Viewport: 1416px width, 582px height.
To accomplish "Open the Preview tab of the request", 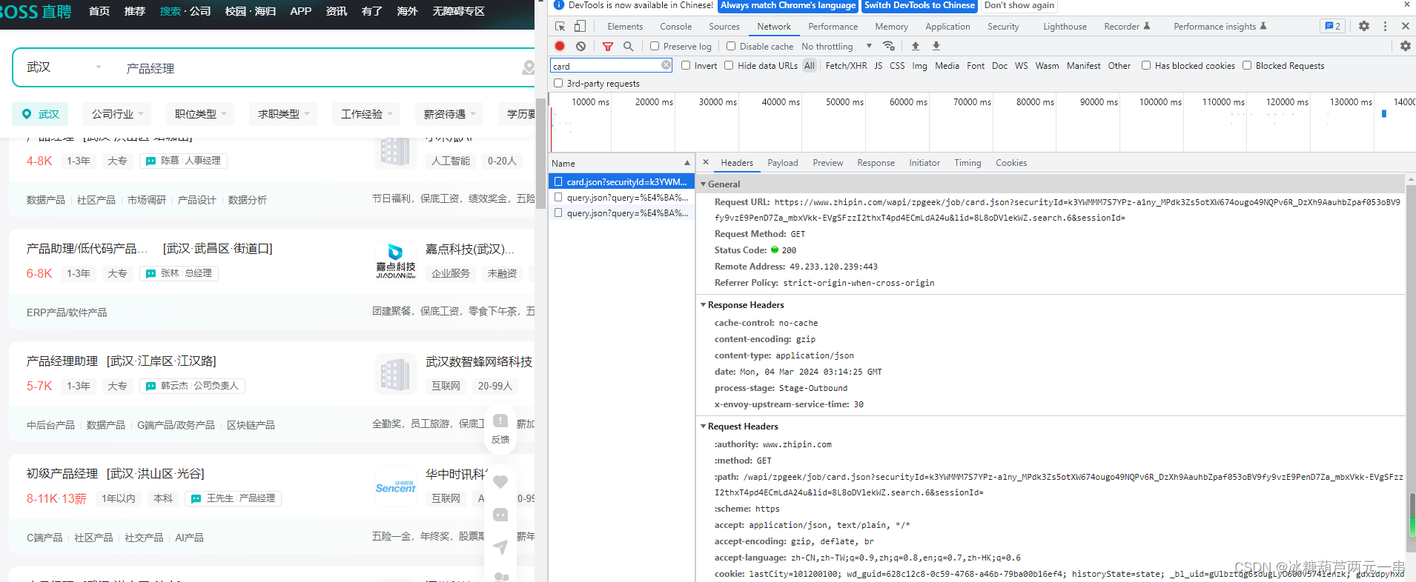I will [827, 162].
